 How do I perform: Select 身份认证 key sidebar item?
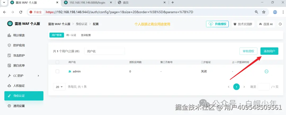click(x=24, y=96)
